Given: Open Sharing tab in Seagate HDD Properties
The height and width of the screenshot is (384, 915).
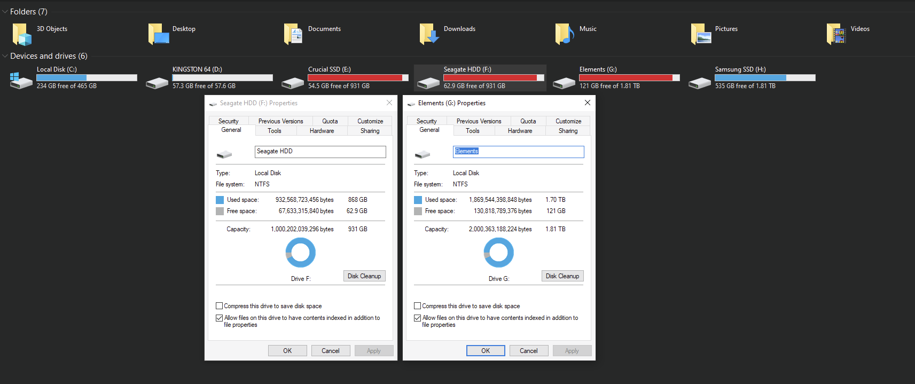Looking at the screenshot, I should (370, 131).
